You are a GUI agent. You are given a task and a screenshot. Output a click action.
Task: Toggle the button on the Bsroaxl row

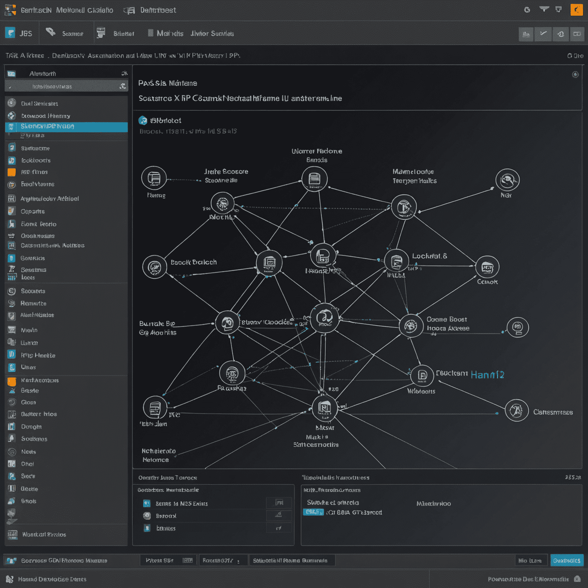[x=279, y=515]
